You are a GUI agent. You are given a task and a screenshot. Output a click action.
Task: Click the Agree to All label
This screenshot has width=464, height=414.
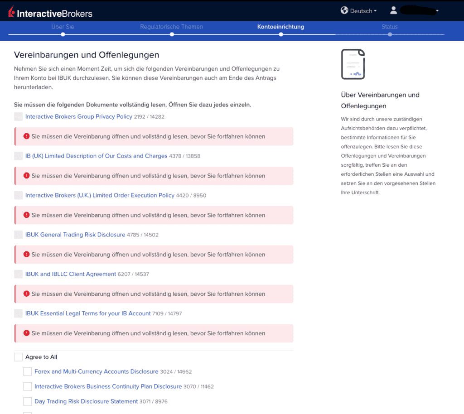(41, 357)
